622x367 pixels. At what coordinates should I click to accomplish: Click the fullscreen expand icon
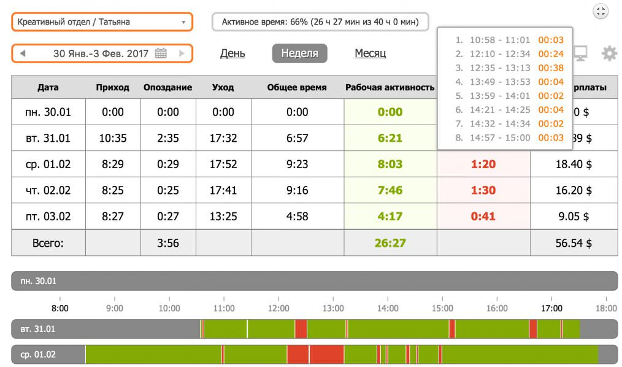click(x=601, y=11)
